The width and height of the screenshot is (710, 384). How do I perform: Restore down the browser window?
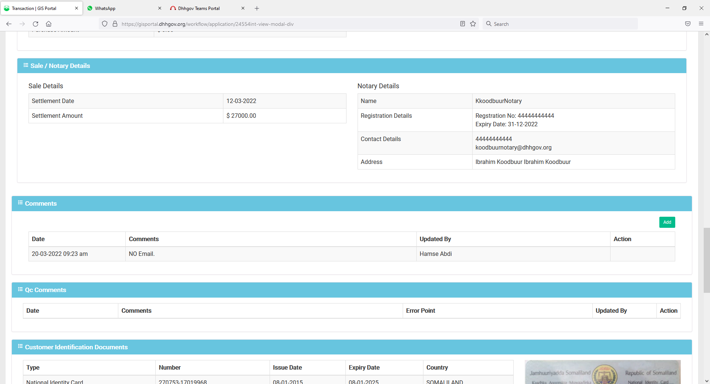tap(684, 8)
